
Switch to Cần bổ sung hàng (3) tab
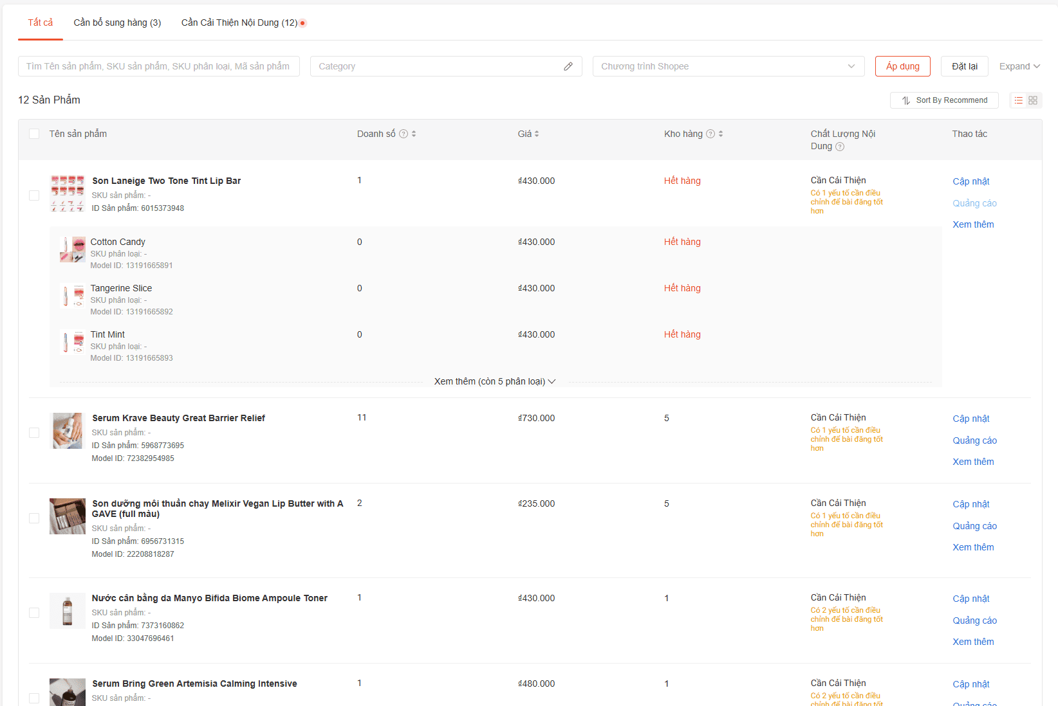(x=117, y=23)
